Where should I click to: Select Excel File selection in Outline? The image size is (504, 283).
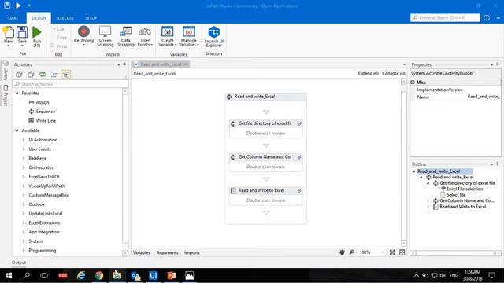[465, 189]
